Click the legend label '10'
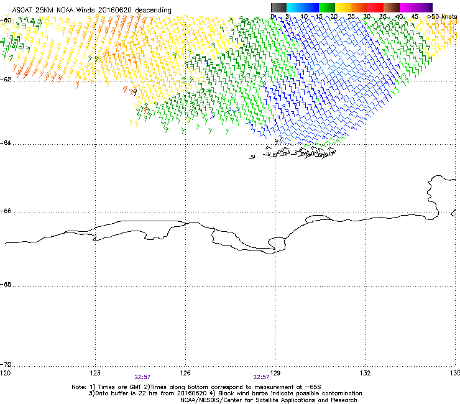This screenshot has height=404, width=460. pyautogui.click(x=304, y=16)
